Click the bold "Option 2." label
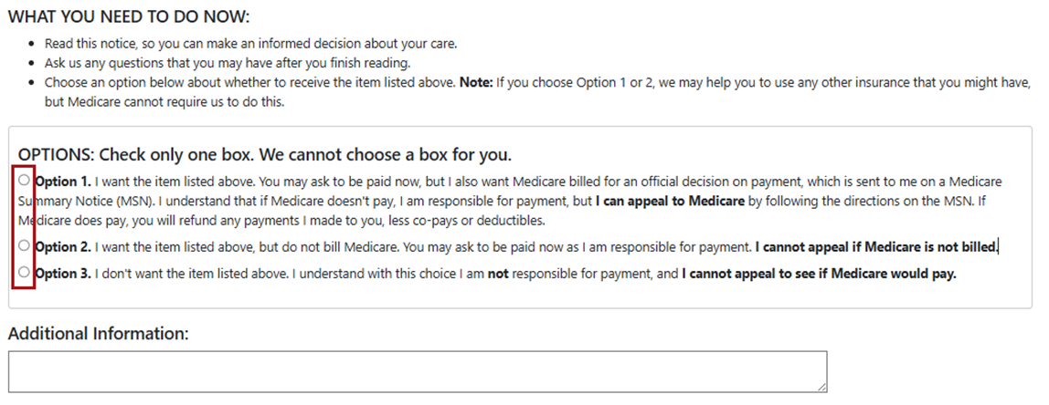The image size is (1049, 405). (63, 246)
